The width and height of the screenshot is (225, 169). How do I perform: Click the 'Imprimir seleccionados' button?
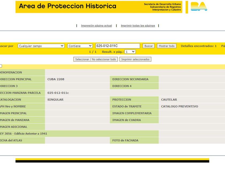point(135,59)
